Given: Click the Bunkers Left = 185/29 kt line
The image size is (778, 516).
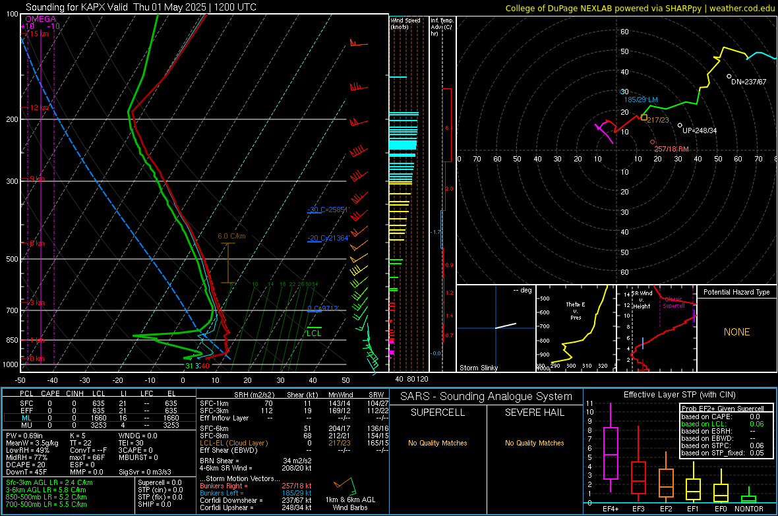Looking at the screenshot, I should point(256,493).
